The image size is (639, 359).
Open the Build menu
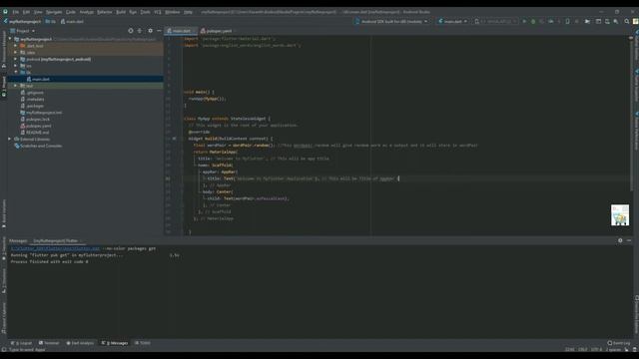(121, 12)
